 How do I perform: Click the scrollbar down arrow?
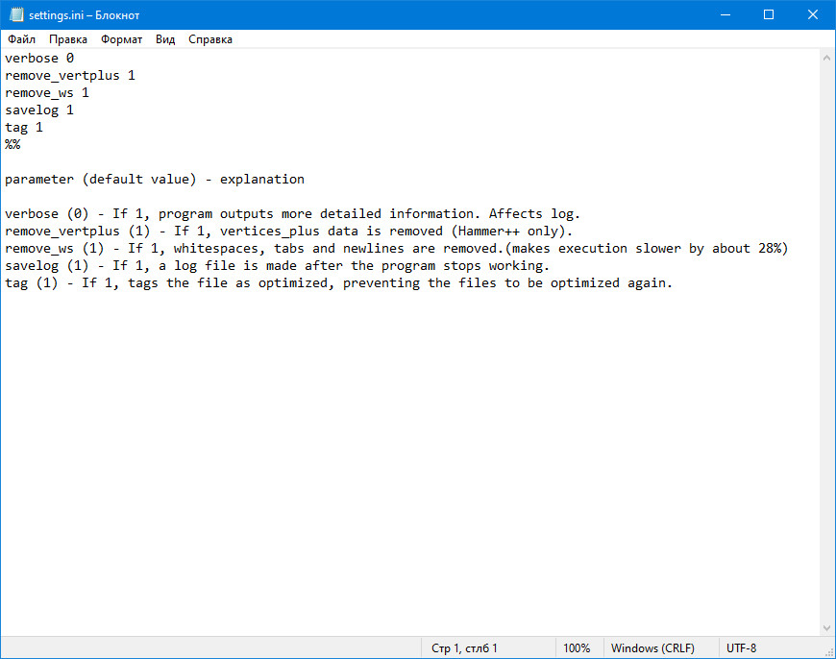tap(826, 627)
